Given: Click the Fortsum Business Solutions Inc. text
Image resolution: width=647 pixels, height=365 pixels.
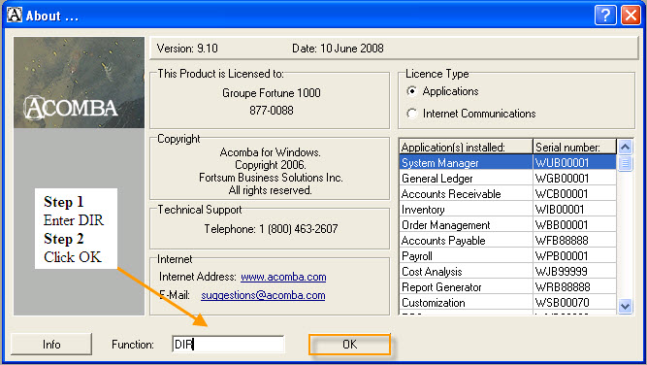Looking at the screenshot, I should click(271, 178).
